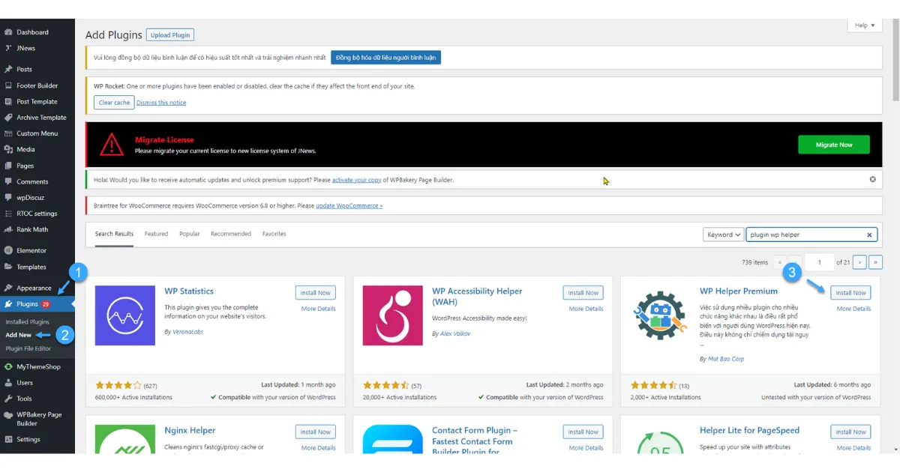Click the WPBakery Page Builder sidebar icon

tap(8, 414)
